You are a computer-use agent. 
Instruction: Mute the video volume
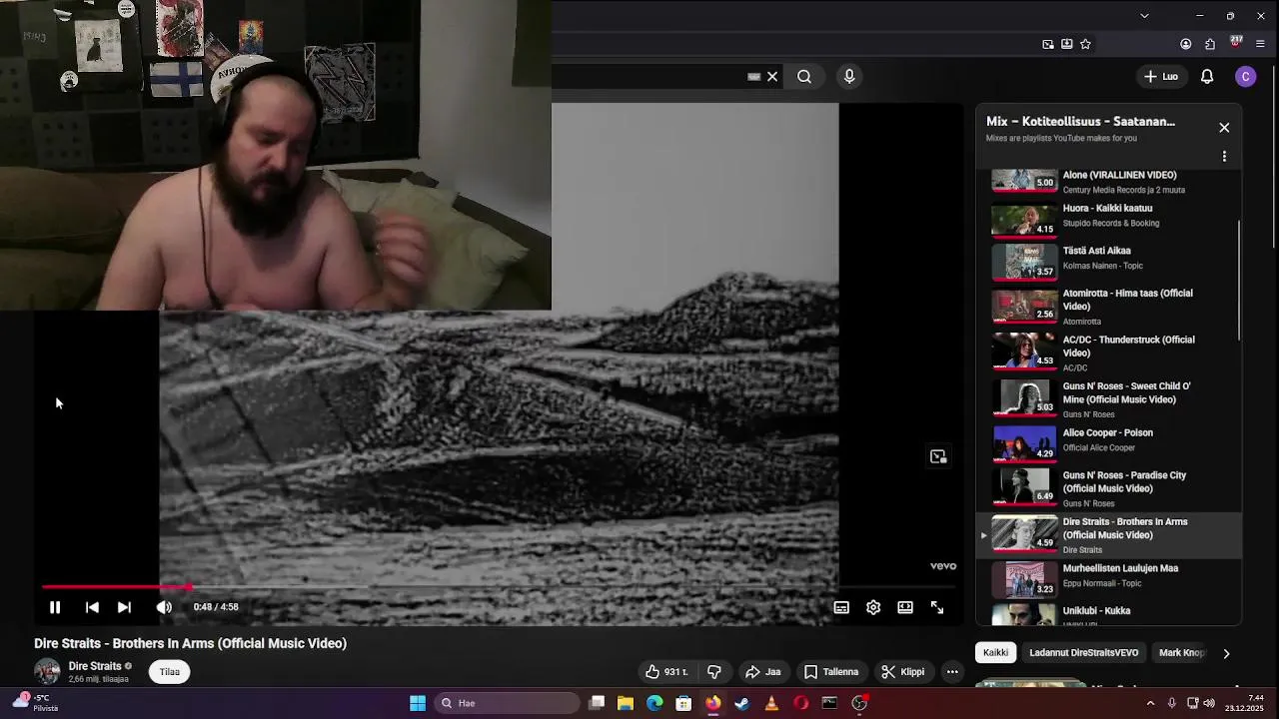click(x=164, y=607)
